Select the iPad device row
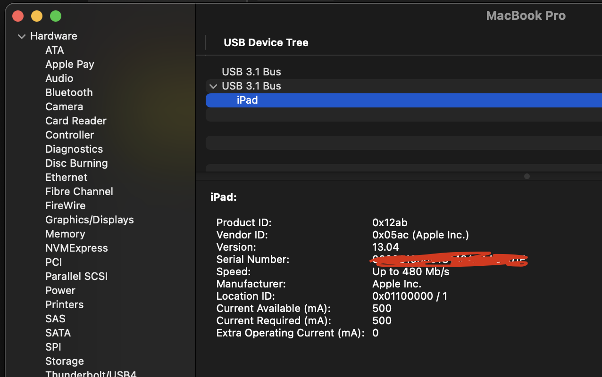The width and height of the screenshot is (602, 377). 247,100
